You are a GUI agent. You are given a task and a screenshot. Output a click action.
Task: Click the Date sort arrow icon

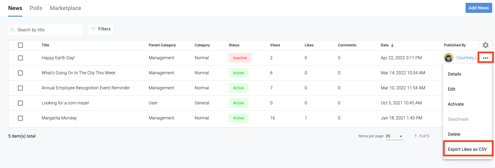[x=392, y=45]
